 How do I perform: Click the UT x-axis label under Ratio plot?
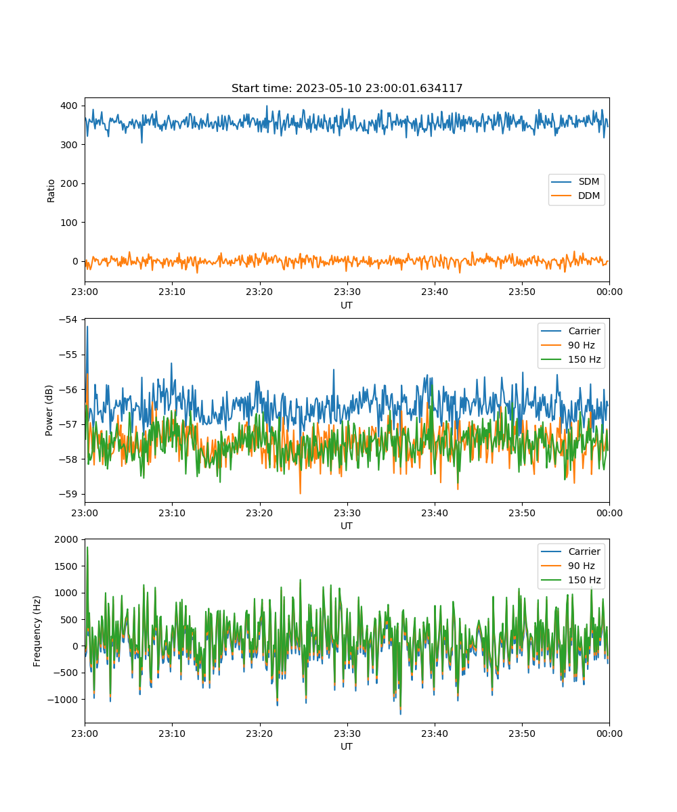tap(347, 305)
